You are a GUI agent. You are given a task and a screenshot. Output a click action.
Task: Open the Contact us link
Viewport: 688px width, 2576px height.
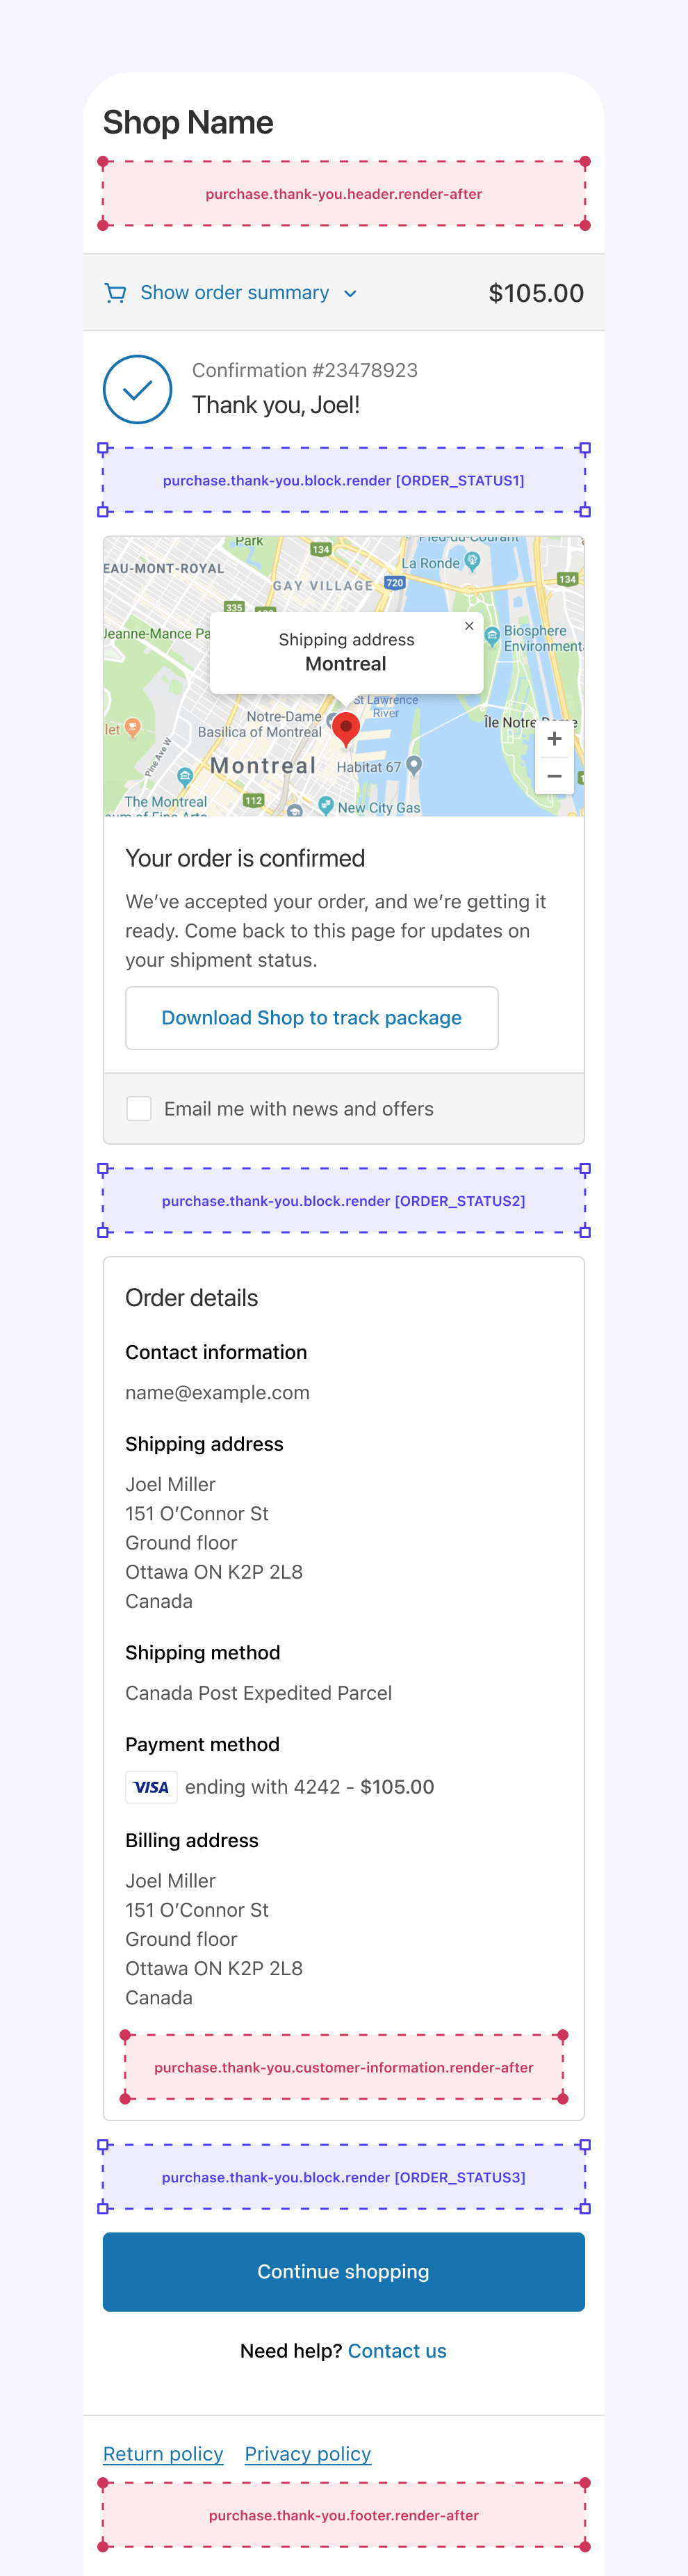coord(396,2351)
